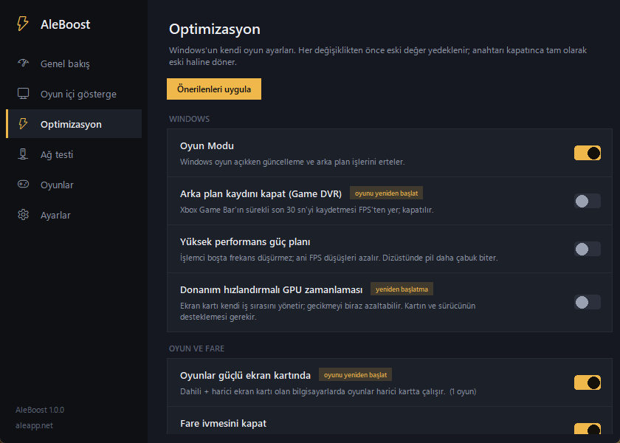
Task: Turn on Yüksek performans güç planı
Action: click(x=588, y=249)
